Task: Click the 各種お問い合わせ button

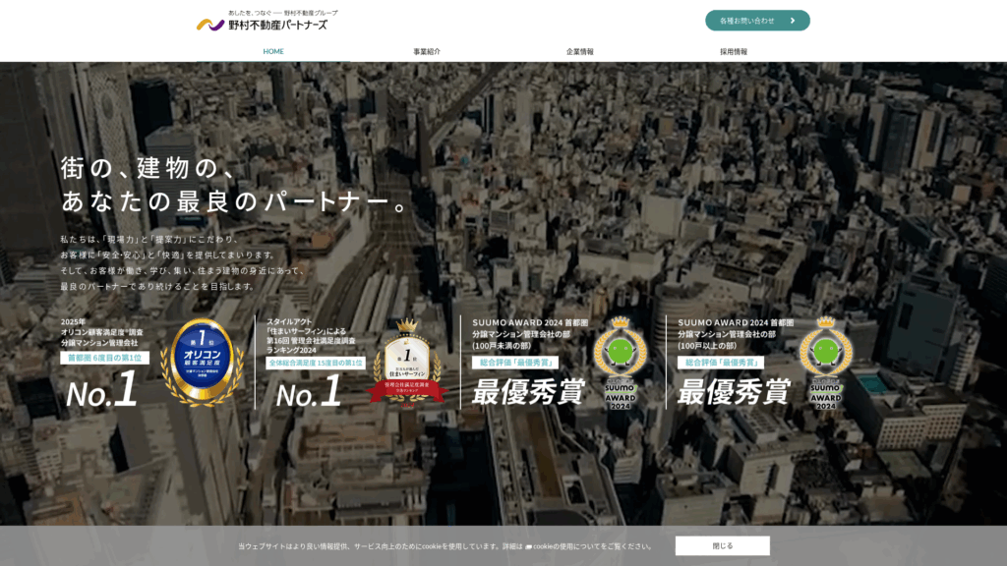Action: 756,20
